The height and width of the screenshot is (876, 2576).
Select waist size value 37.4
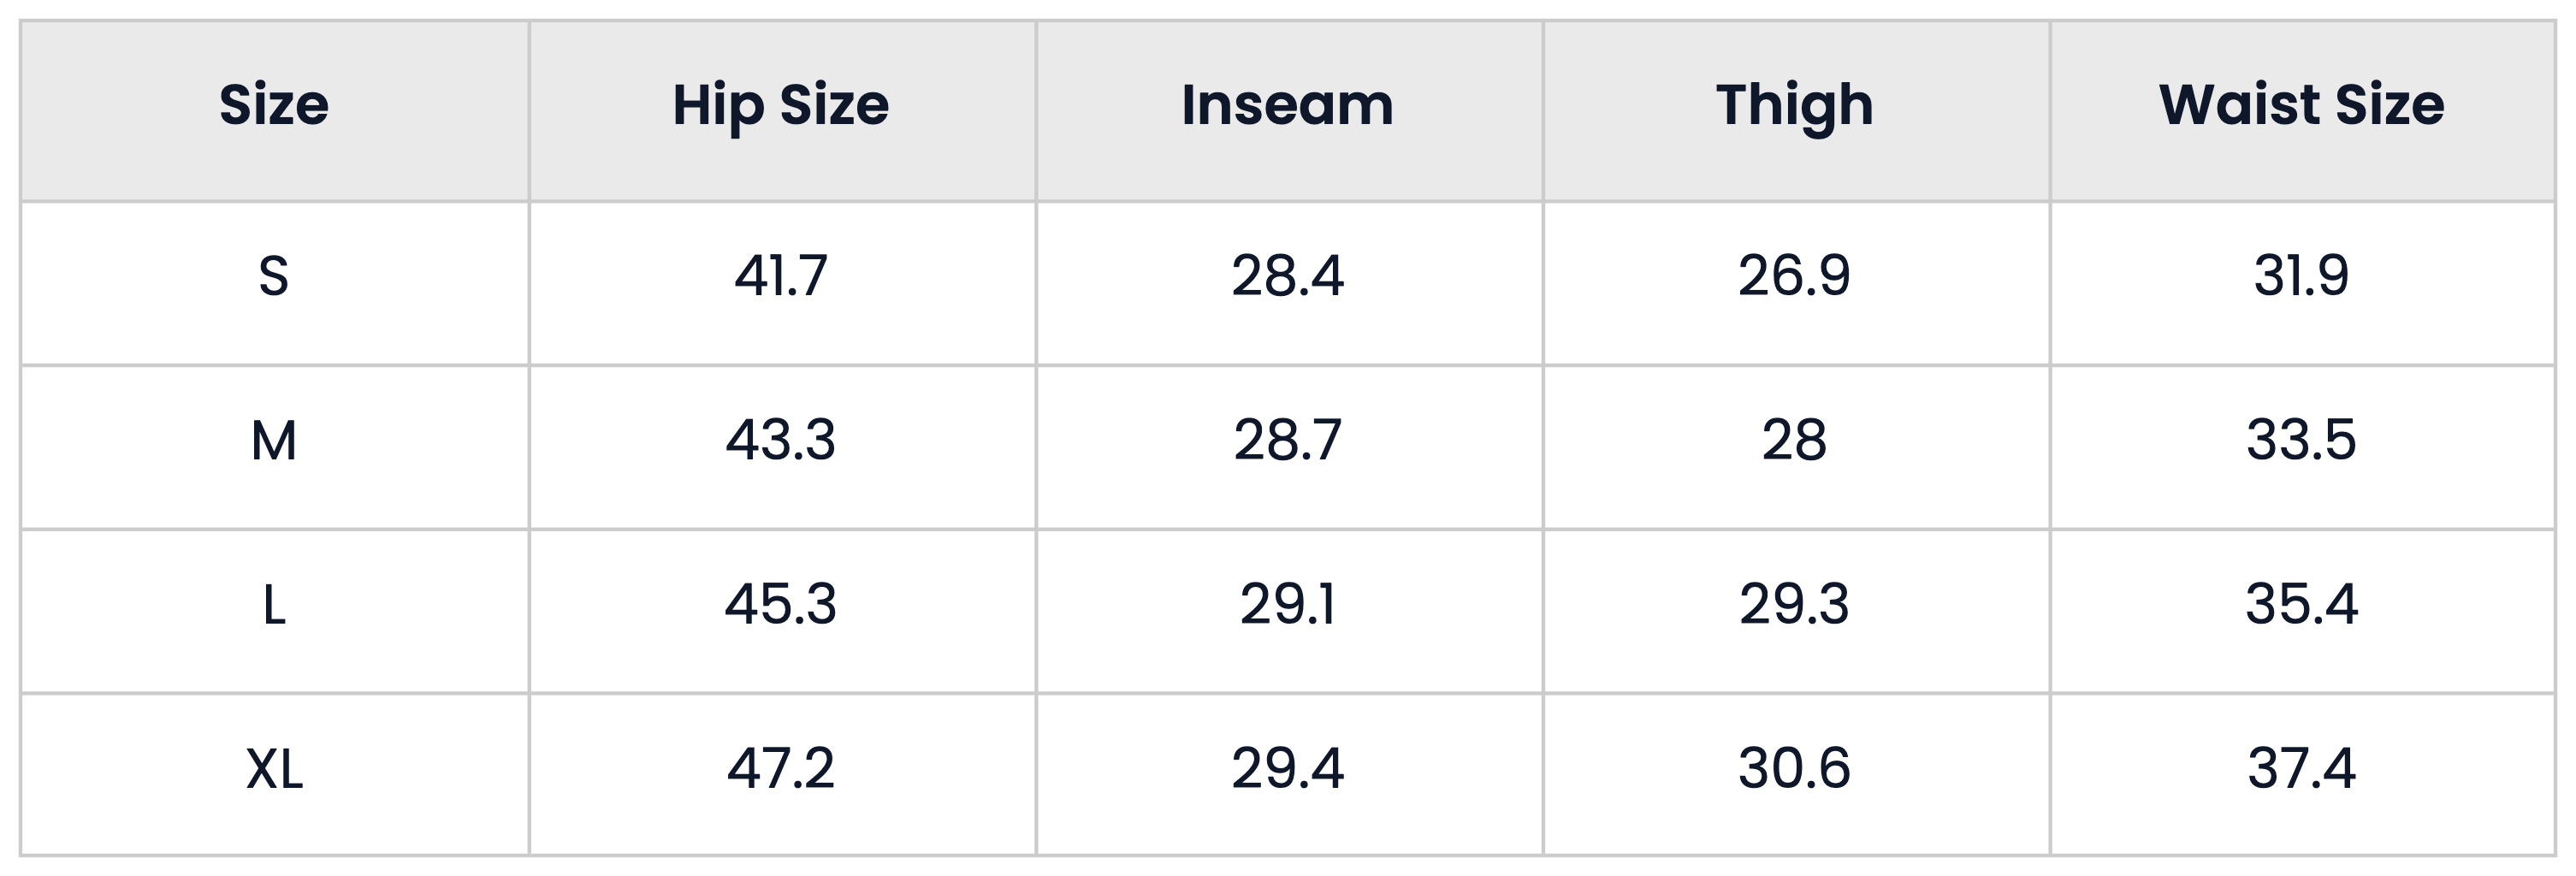pos(2302,768)
